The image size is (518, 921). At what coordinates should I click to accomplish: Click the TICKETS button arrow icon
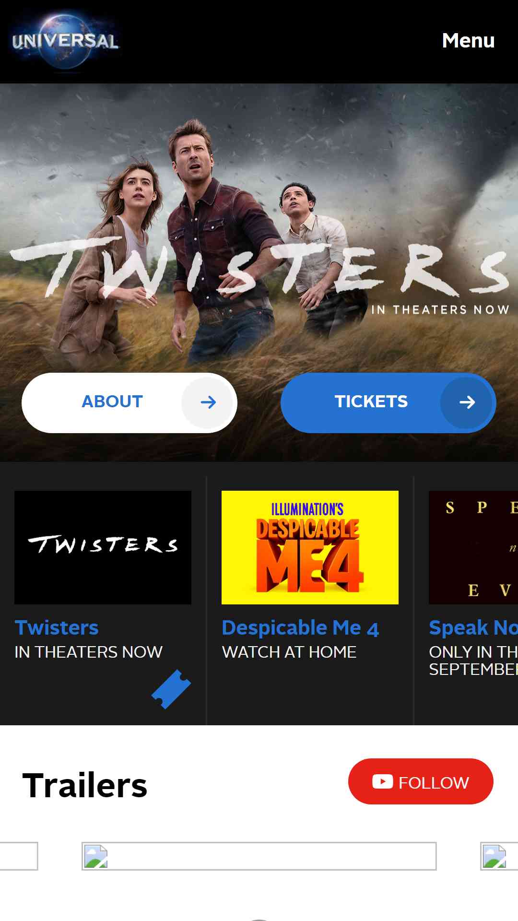pos(467,402)
